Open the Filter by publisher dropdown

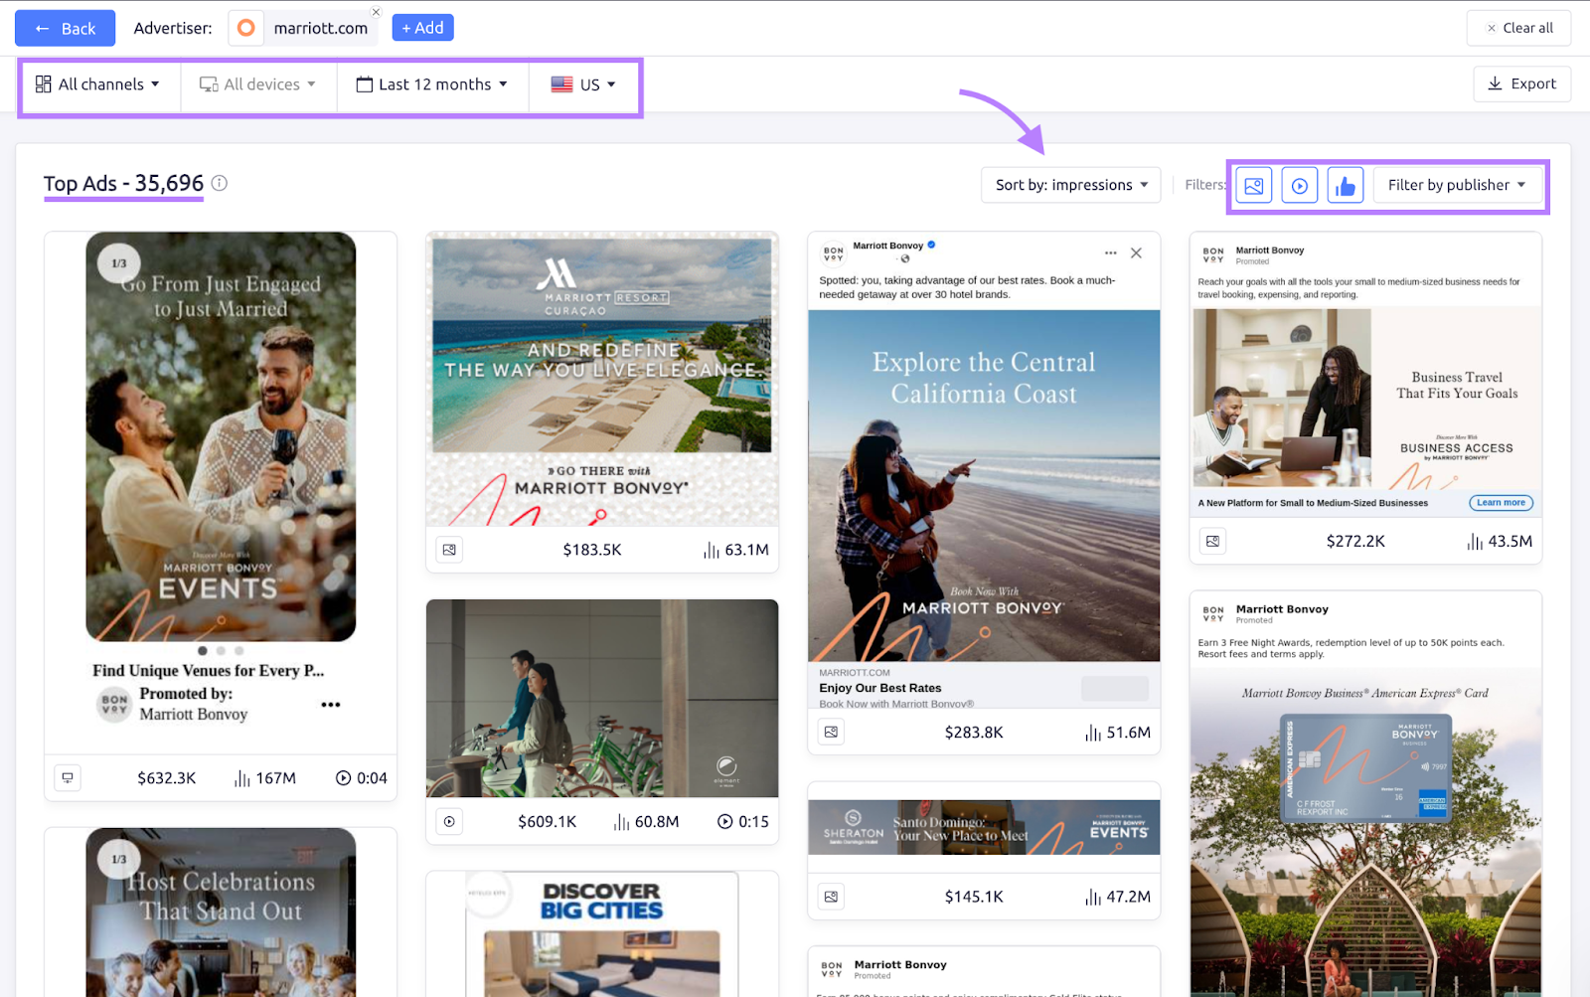[x=1456, y=185]
